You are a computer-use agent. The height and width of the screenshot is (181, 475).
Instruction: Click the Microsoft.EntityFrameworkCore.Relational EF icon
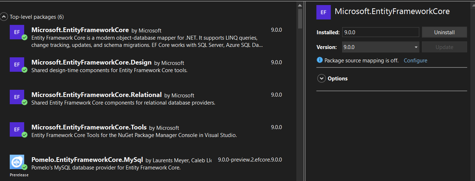click(17, 97)
